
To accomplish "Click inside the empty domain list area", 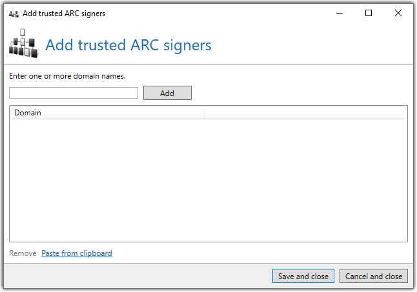I will coord(208,180).
